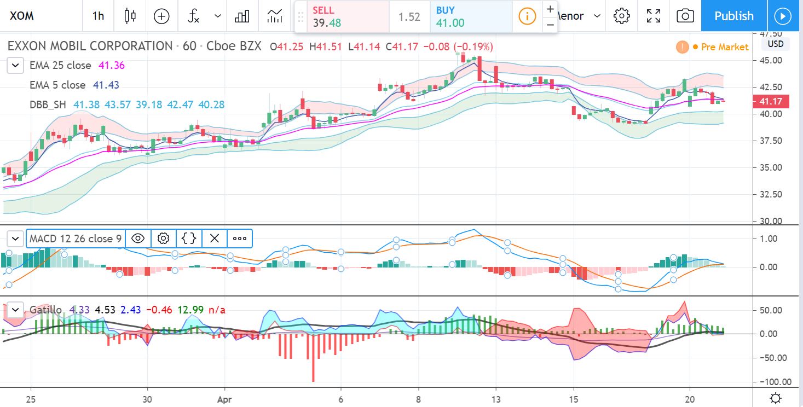Open MACD more options menu
803x407 pixels.
click(x=240, y=239)
